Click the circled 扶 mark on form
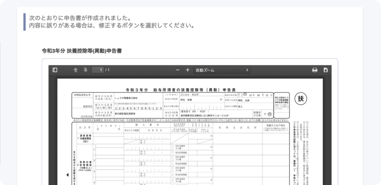 tap(301, 99)
